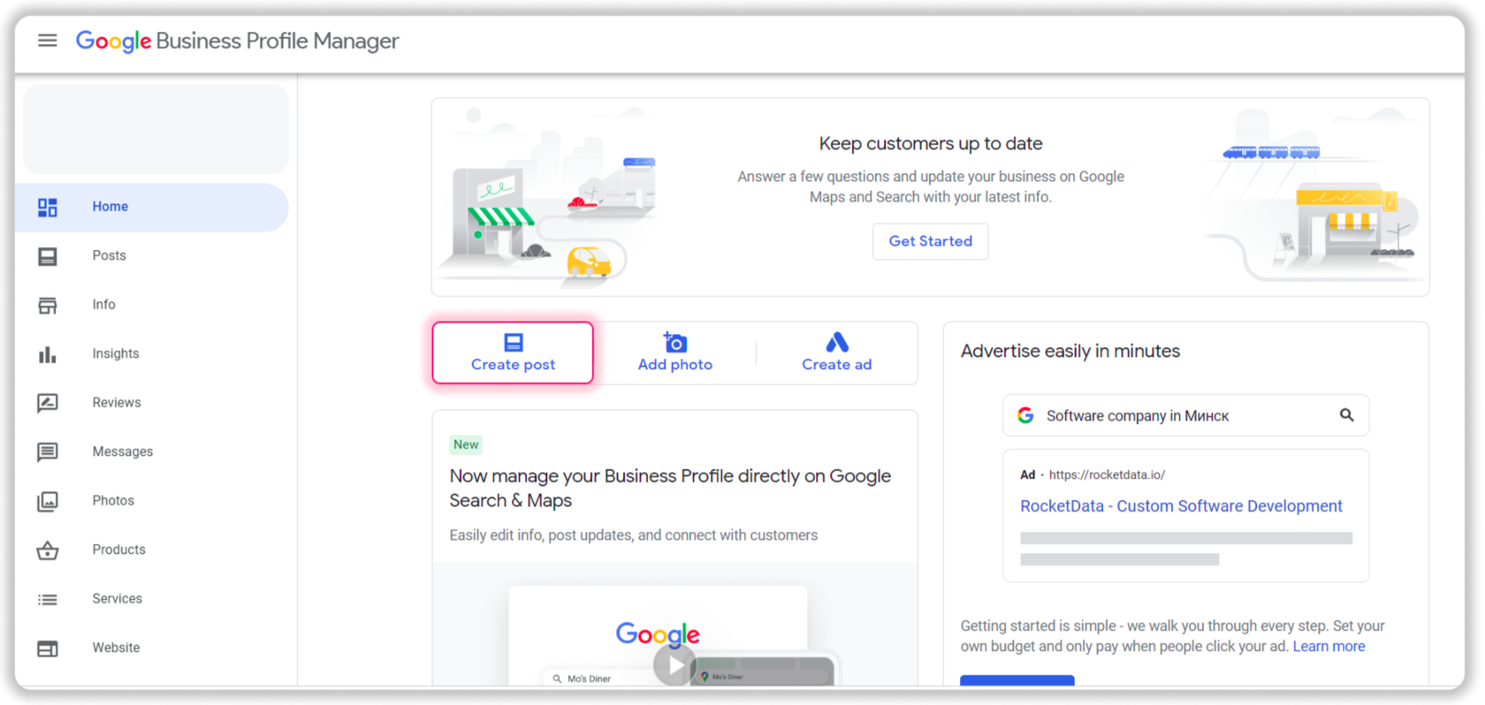Image resolution: width=1485 pixels, height=705 pixels.
Task: Click the Mo's Diner search thumbnail
Action: [x=588, y=678]
